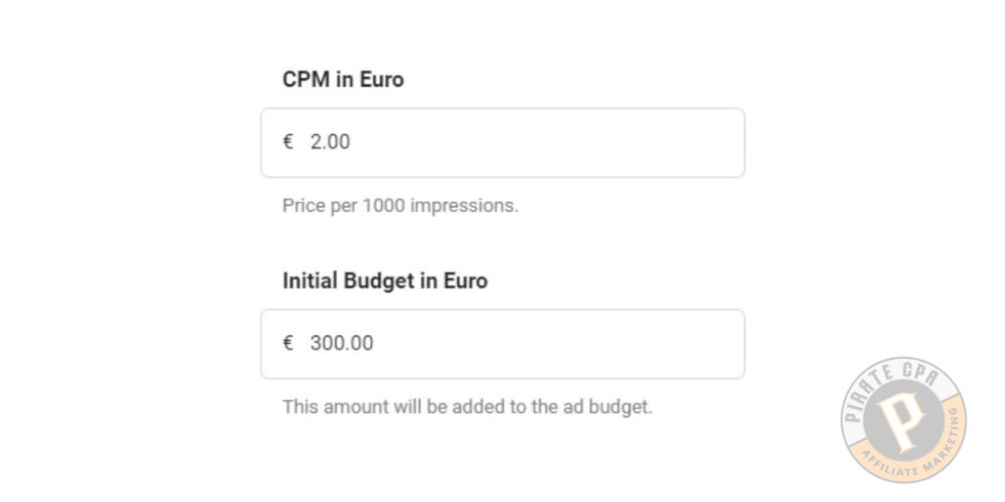The height and width of the screenshot is (502, 1005).
Task: Place the cursor on the 2.00 CPM value
Action: click(x=330, y=141)
